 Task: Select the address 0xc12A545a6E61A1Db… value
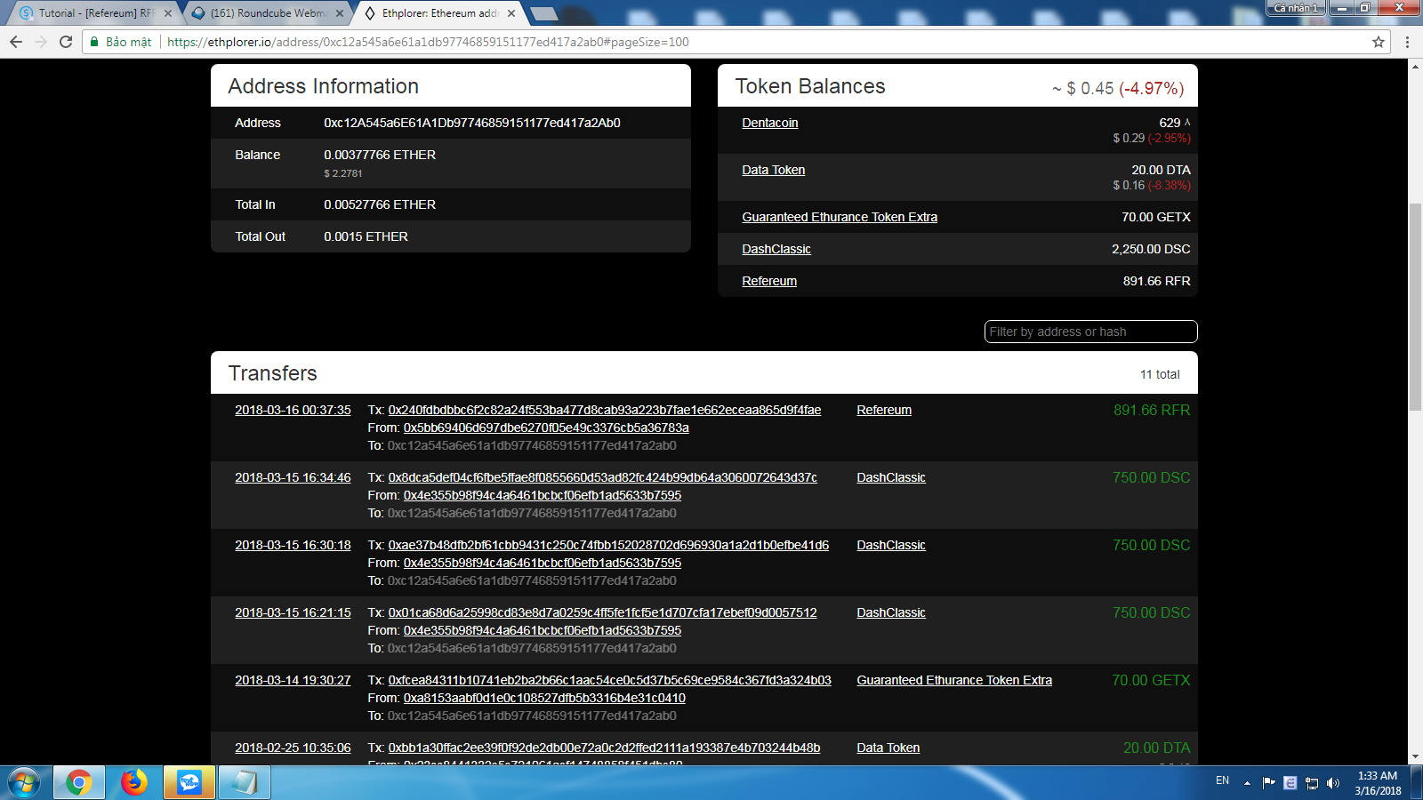472,123
